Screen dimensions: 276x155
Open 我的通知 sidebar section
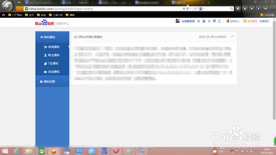pyautogui.click(x=52, y=37)
